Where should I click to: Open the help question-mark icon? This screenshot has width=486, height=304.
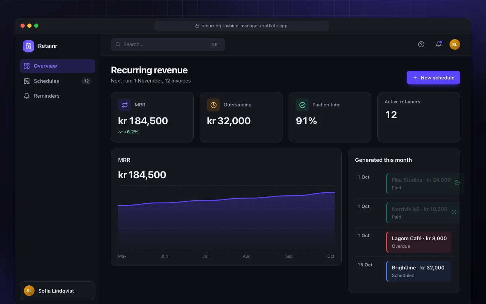pyautogui.click(x=421, y=44)
